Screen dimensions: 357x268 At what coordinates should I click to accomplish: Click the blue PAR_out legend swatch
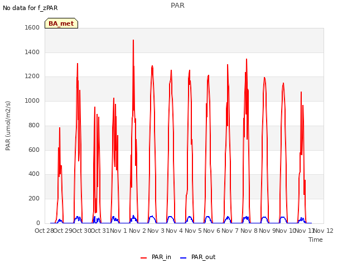tap(184, 258)
